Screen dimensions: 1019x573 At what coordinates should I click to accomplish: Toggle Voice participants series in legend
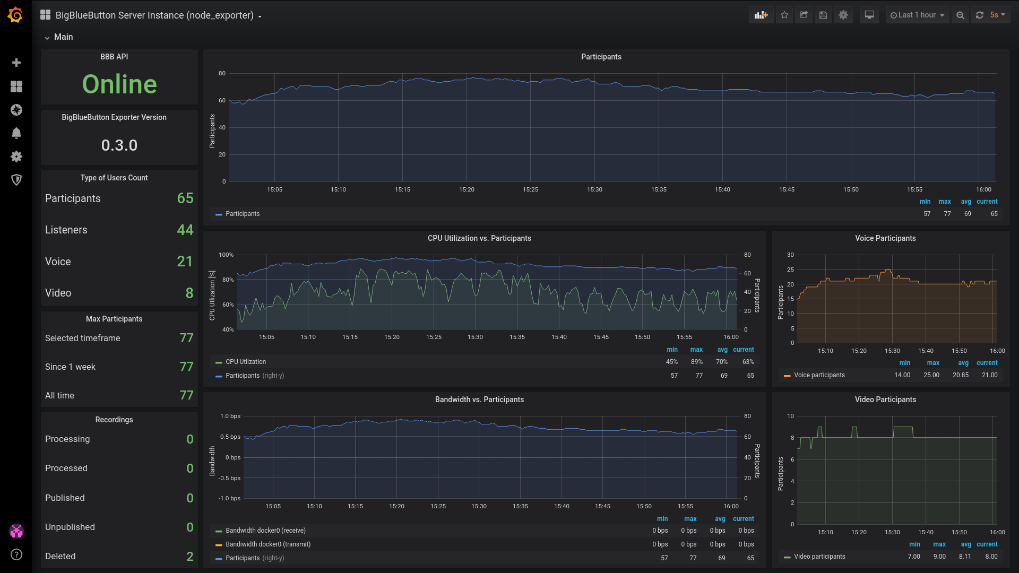tap(819, 375)
